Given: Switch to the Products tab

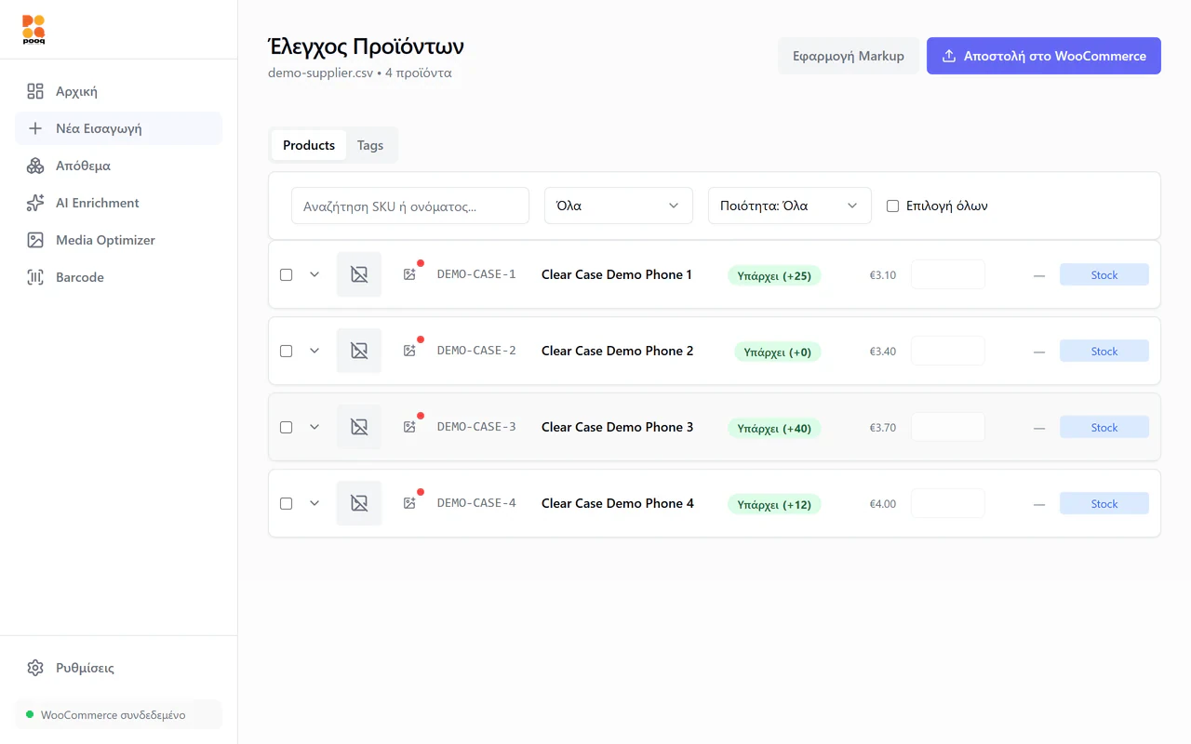Looking at the screenshot, I should pyautogui.click(x=309, y=145).
